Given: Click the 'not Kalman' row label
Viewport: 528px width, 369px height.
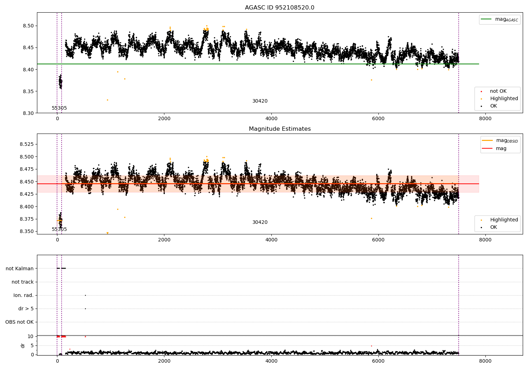Looking at the screenshot, I should [20, 268].
